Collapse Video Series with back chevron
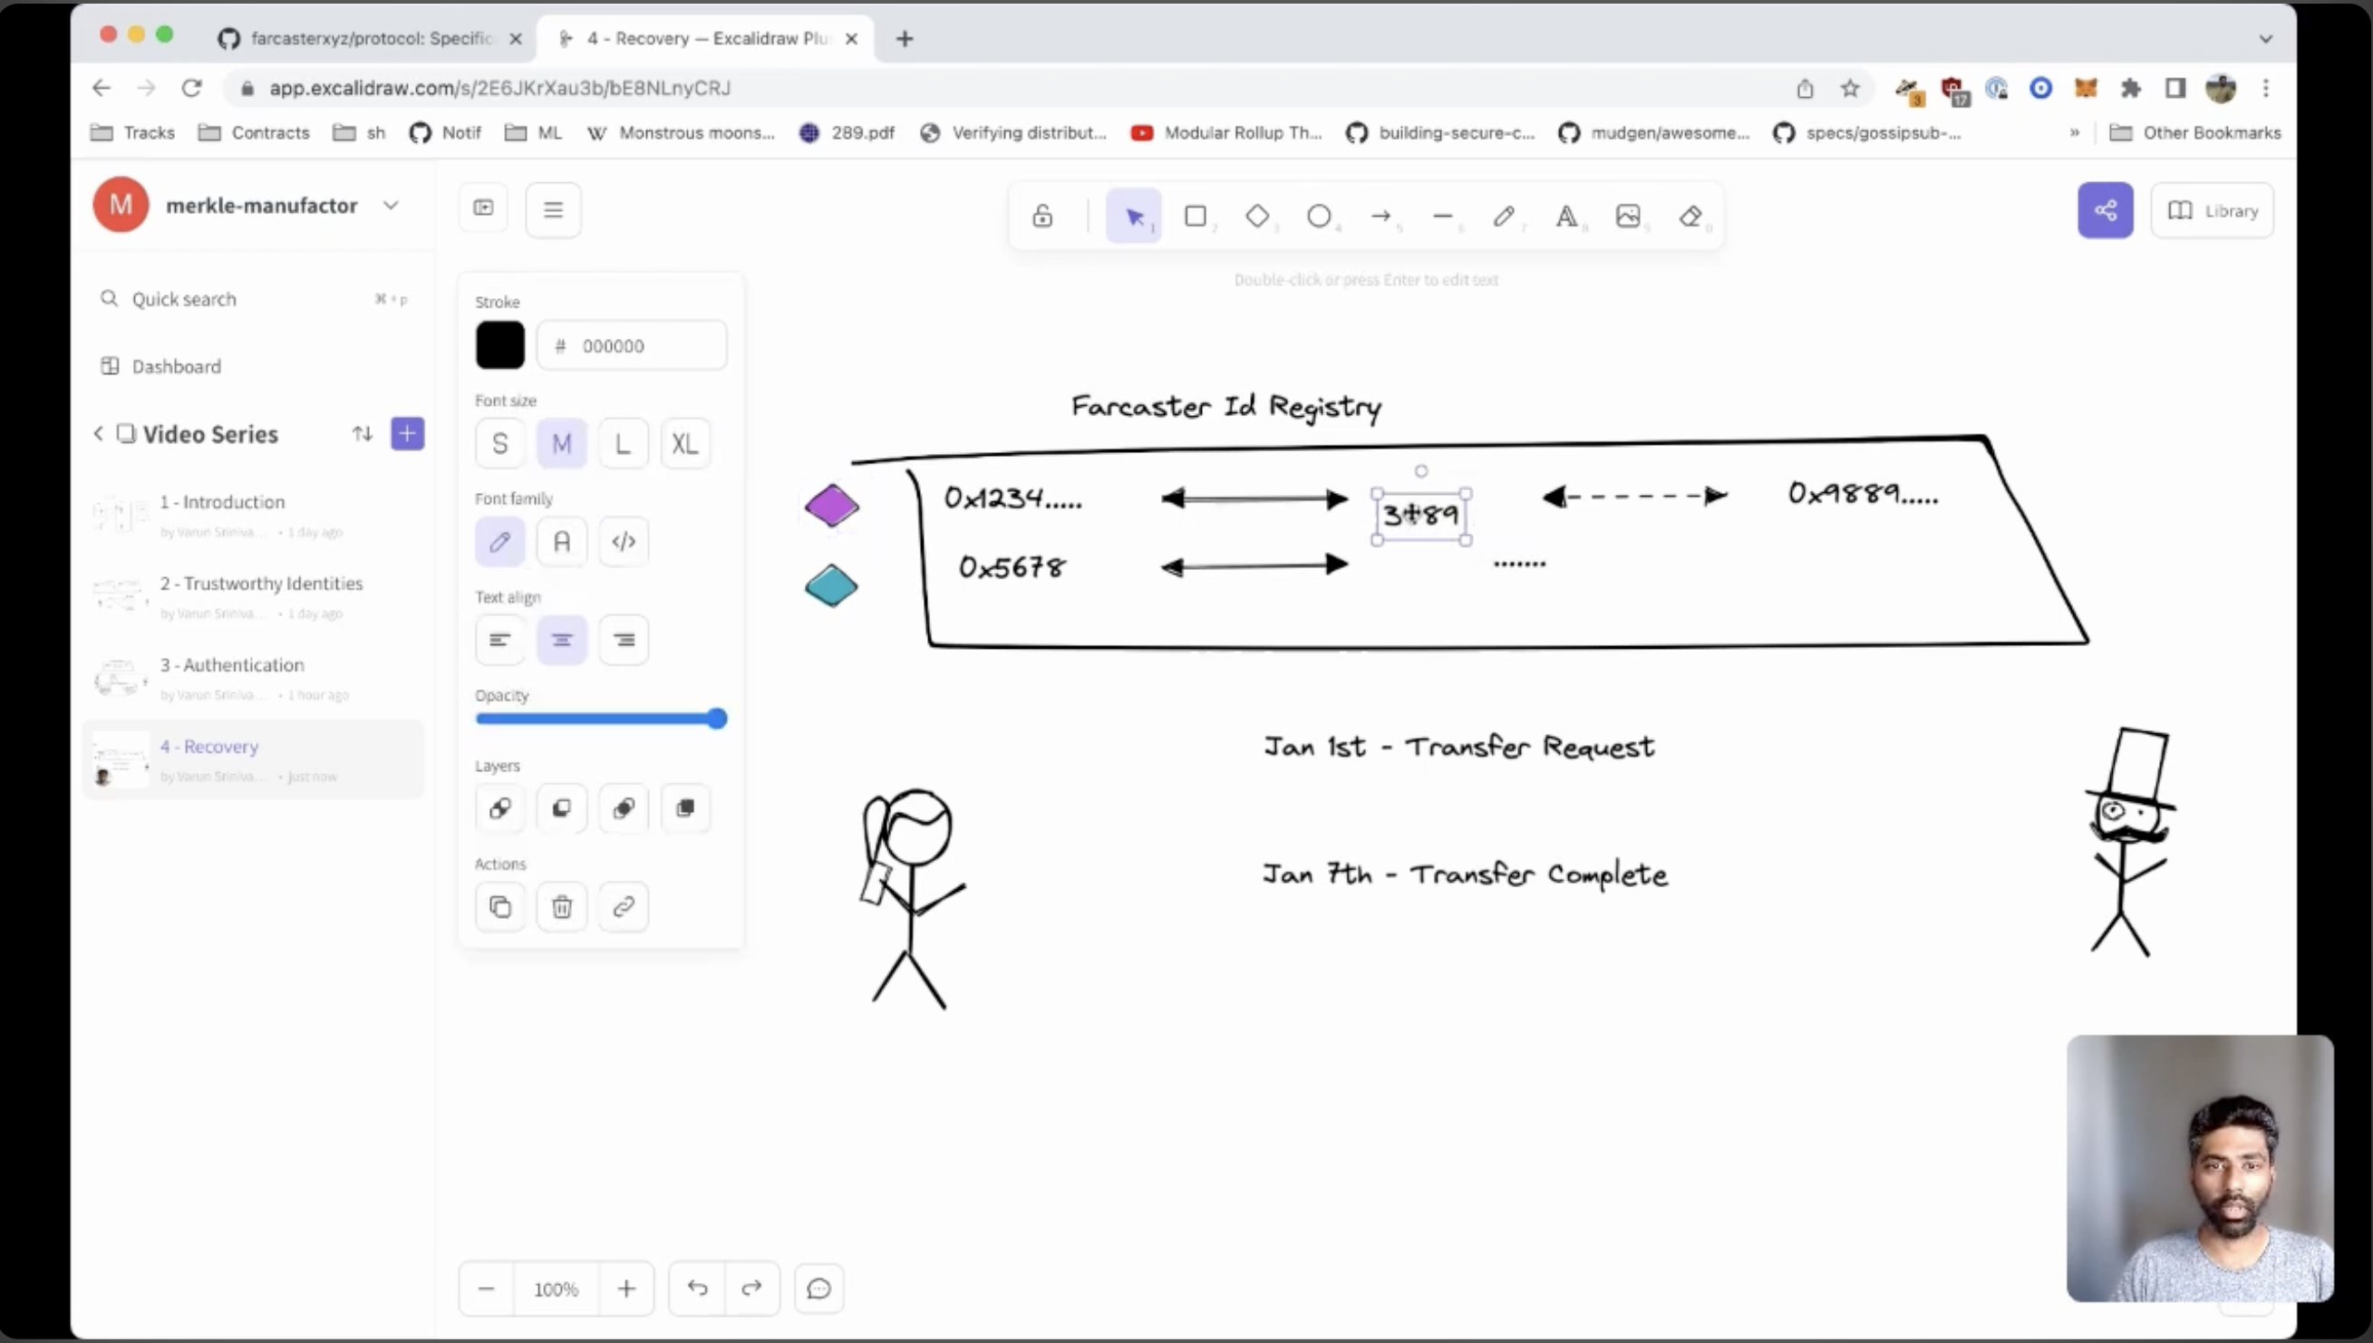The image size is (2373, 1343). [x=99, y=433]
